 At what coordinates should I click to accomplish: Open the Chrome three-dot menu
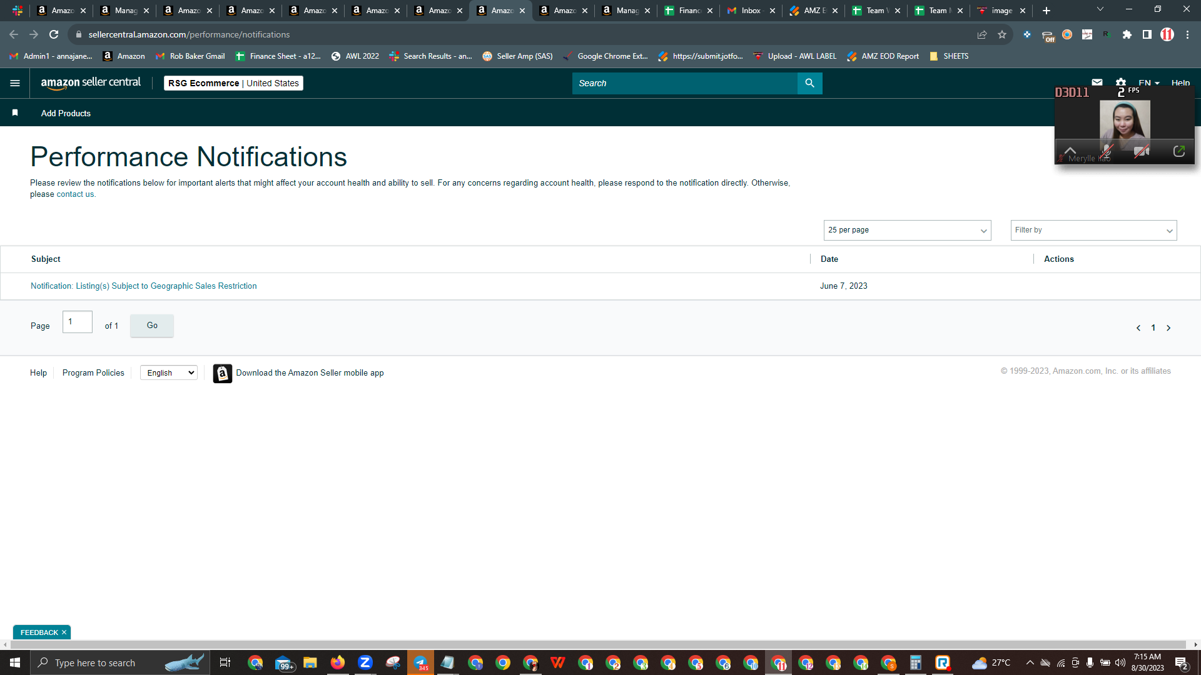1187,34
